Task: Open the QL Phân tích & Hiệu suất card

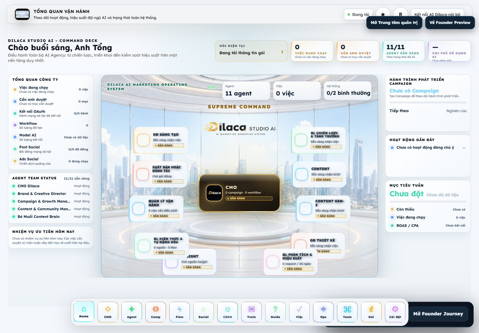Action: 290,262
